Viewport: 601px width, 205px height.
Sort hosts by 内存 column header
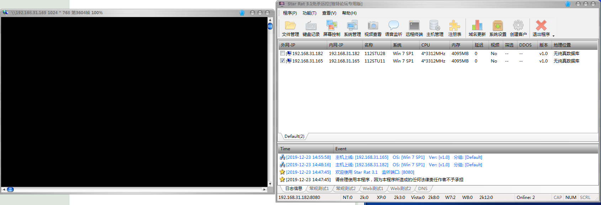tap(461, 45)
